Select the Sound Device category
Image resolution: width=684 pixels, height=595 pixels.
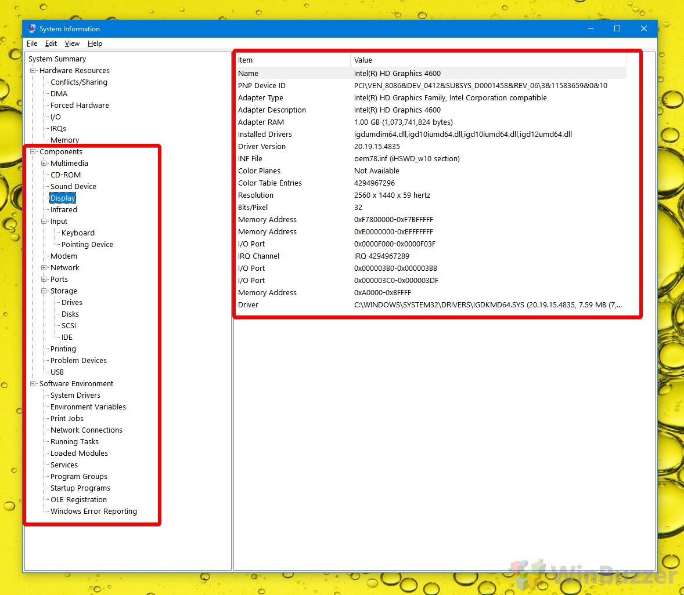(x=73, y=186)
